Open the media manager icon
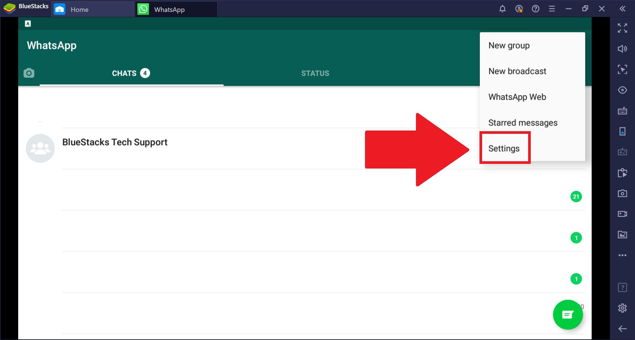 (x=622, y=235)
